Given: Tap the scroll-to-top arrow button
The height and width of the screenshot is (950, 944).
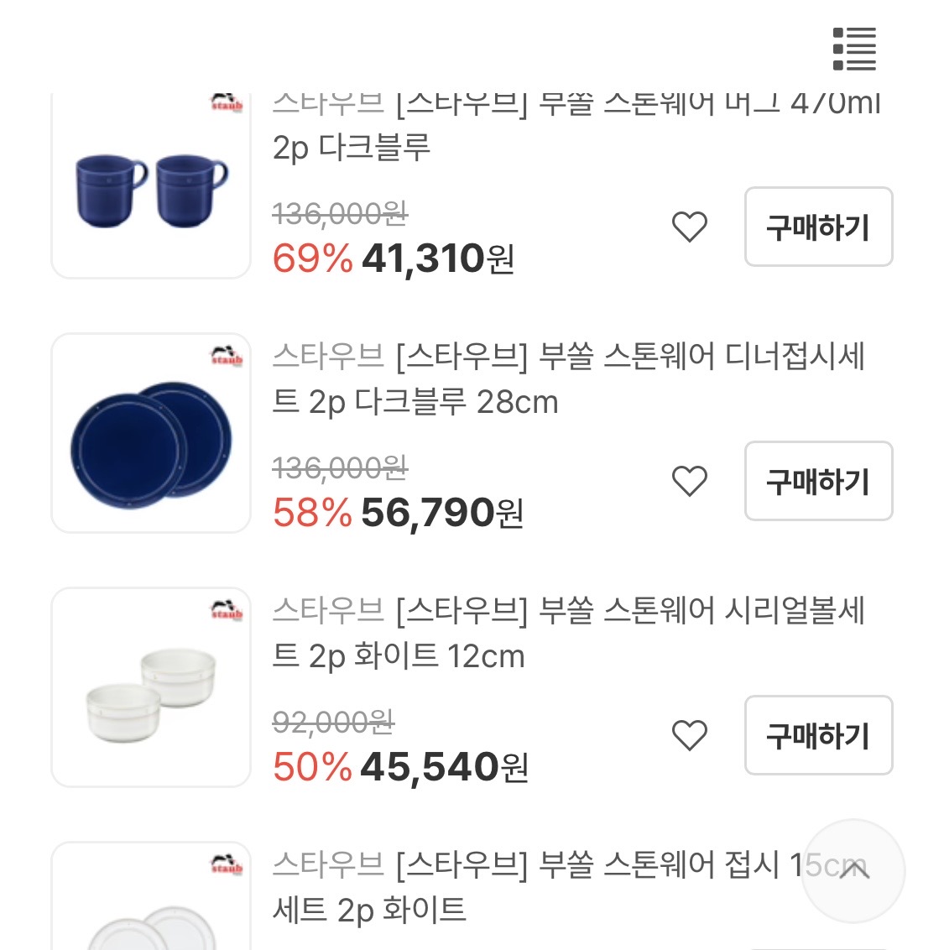Looking at the screenshot, I should point(853,871).
